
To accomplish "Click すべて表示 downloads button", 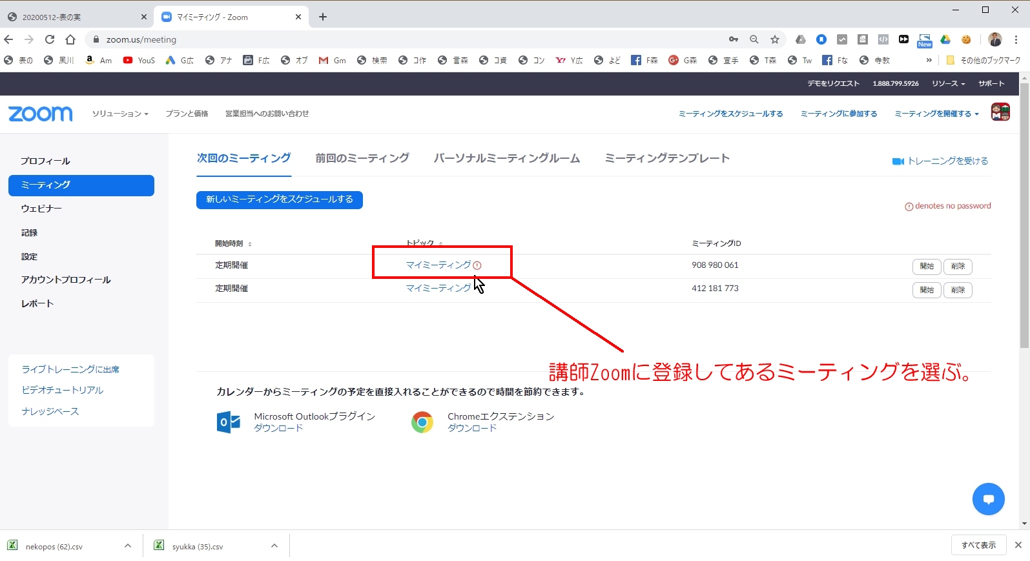I will point(978,546).
